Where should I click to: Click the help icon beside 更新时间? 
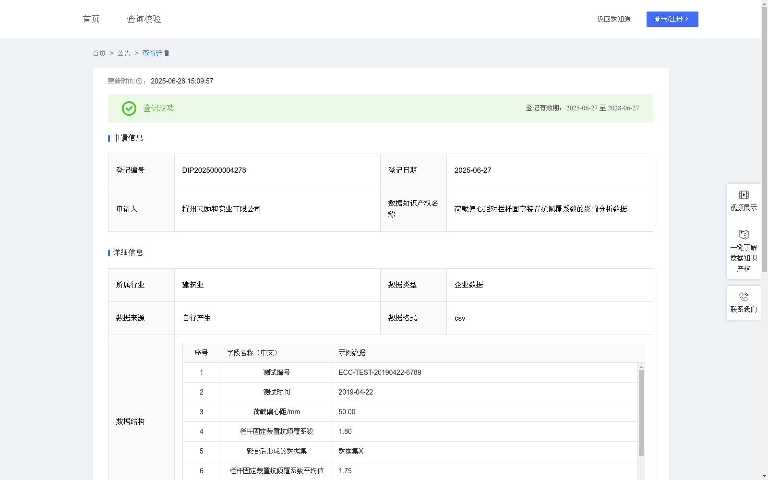coord(139,82)
